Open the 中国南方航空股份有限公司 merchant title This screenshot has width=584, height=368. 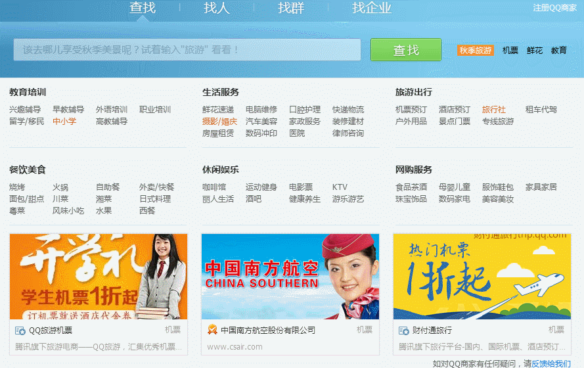click(268, 331)
